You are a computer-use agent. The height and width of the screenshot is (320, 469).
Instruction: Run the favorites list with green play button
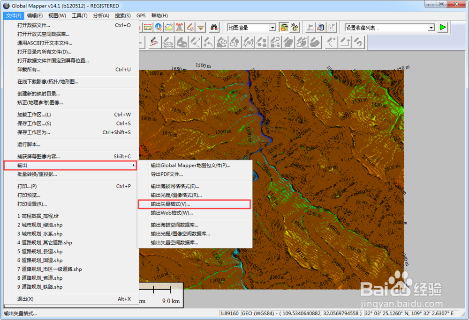pos(443,28)
